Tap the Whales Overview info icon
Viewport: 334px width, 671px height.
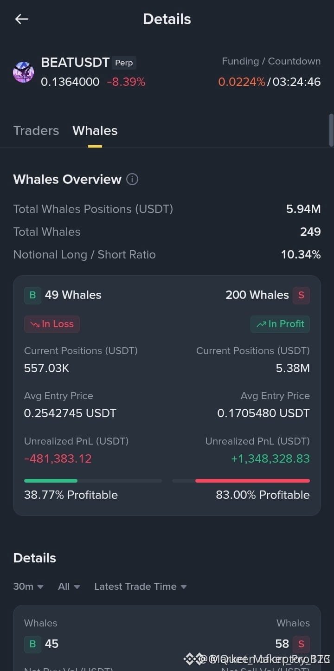[x=132, y=179]
